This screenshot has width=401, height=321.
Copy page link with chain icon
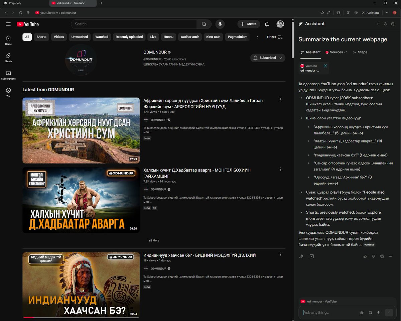pos(329,13)
